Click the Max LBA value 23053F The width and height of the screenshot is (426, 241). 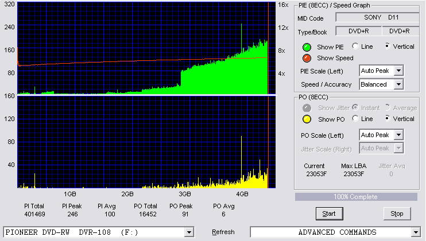[x=354, y=174]
